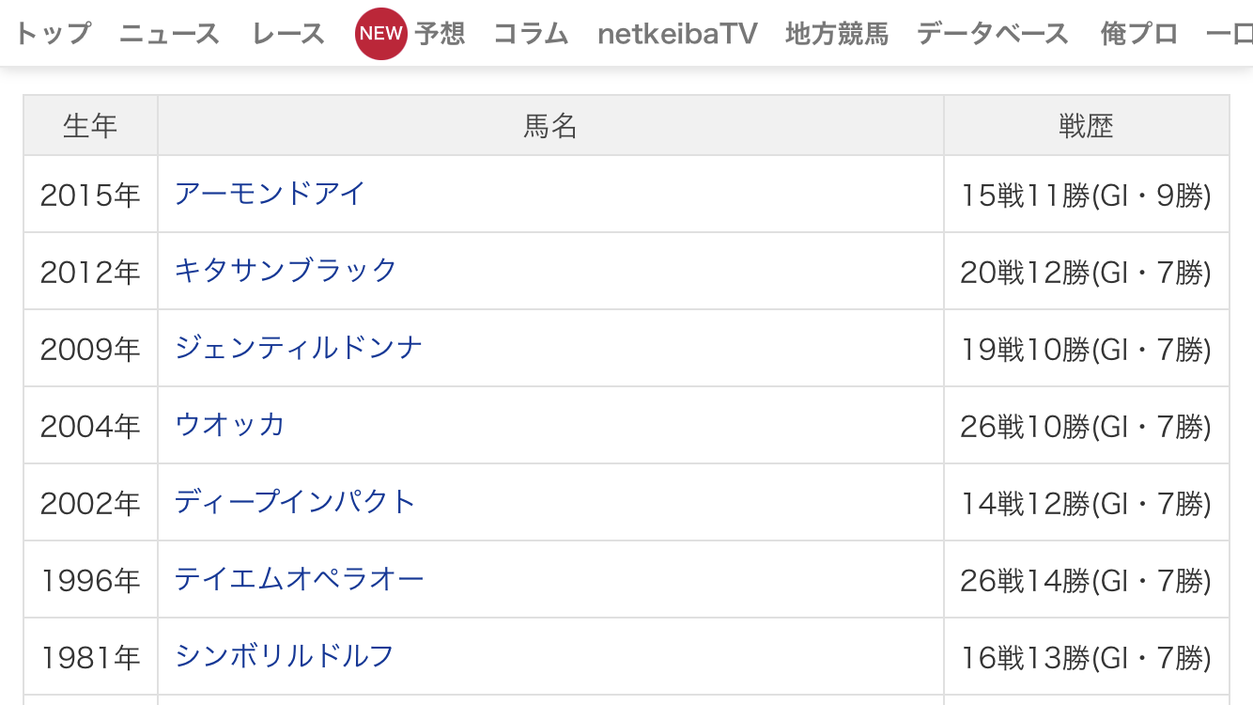Open the コラム section
Screen dimensions: 1253x705
click(x=532, y=34)
